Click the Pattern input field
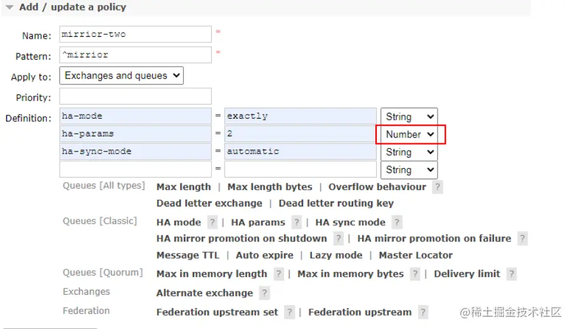Screen dimensions: 572x329 point(135,55)
